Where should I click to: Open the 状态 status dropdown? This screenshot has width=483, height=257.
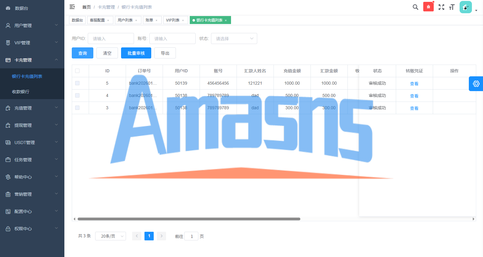click(x=234, y=38)
